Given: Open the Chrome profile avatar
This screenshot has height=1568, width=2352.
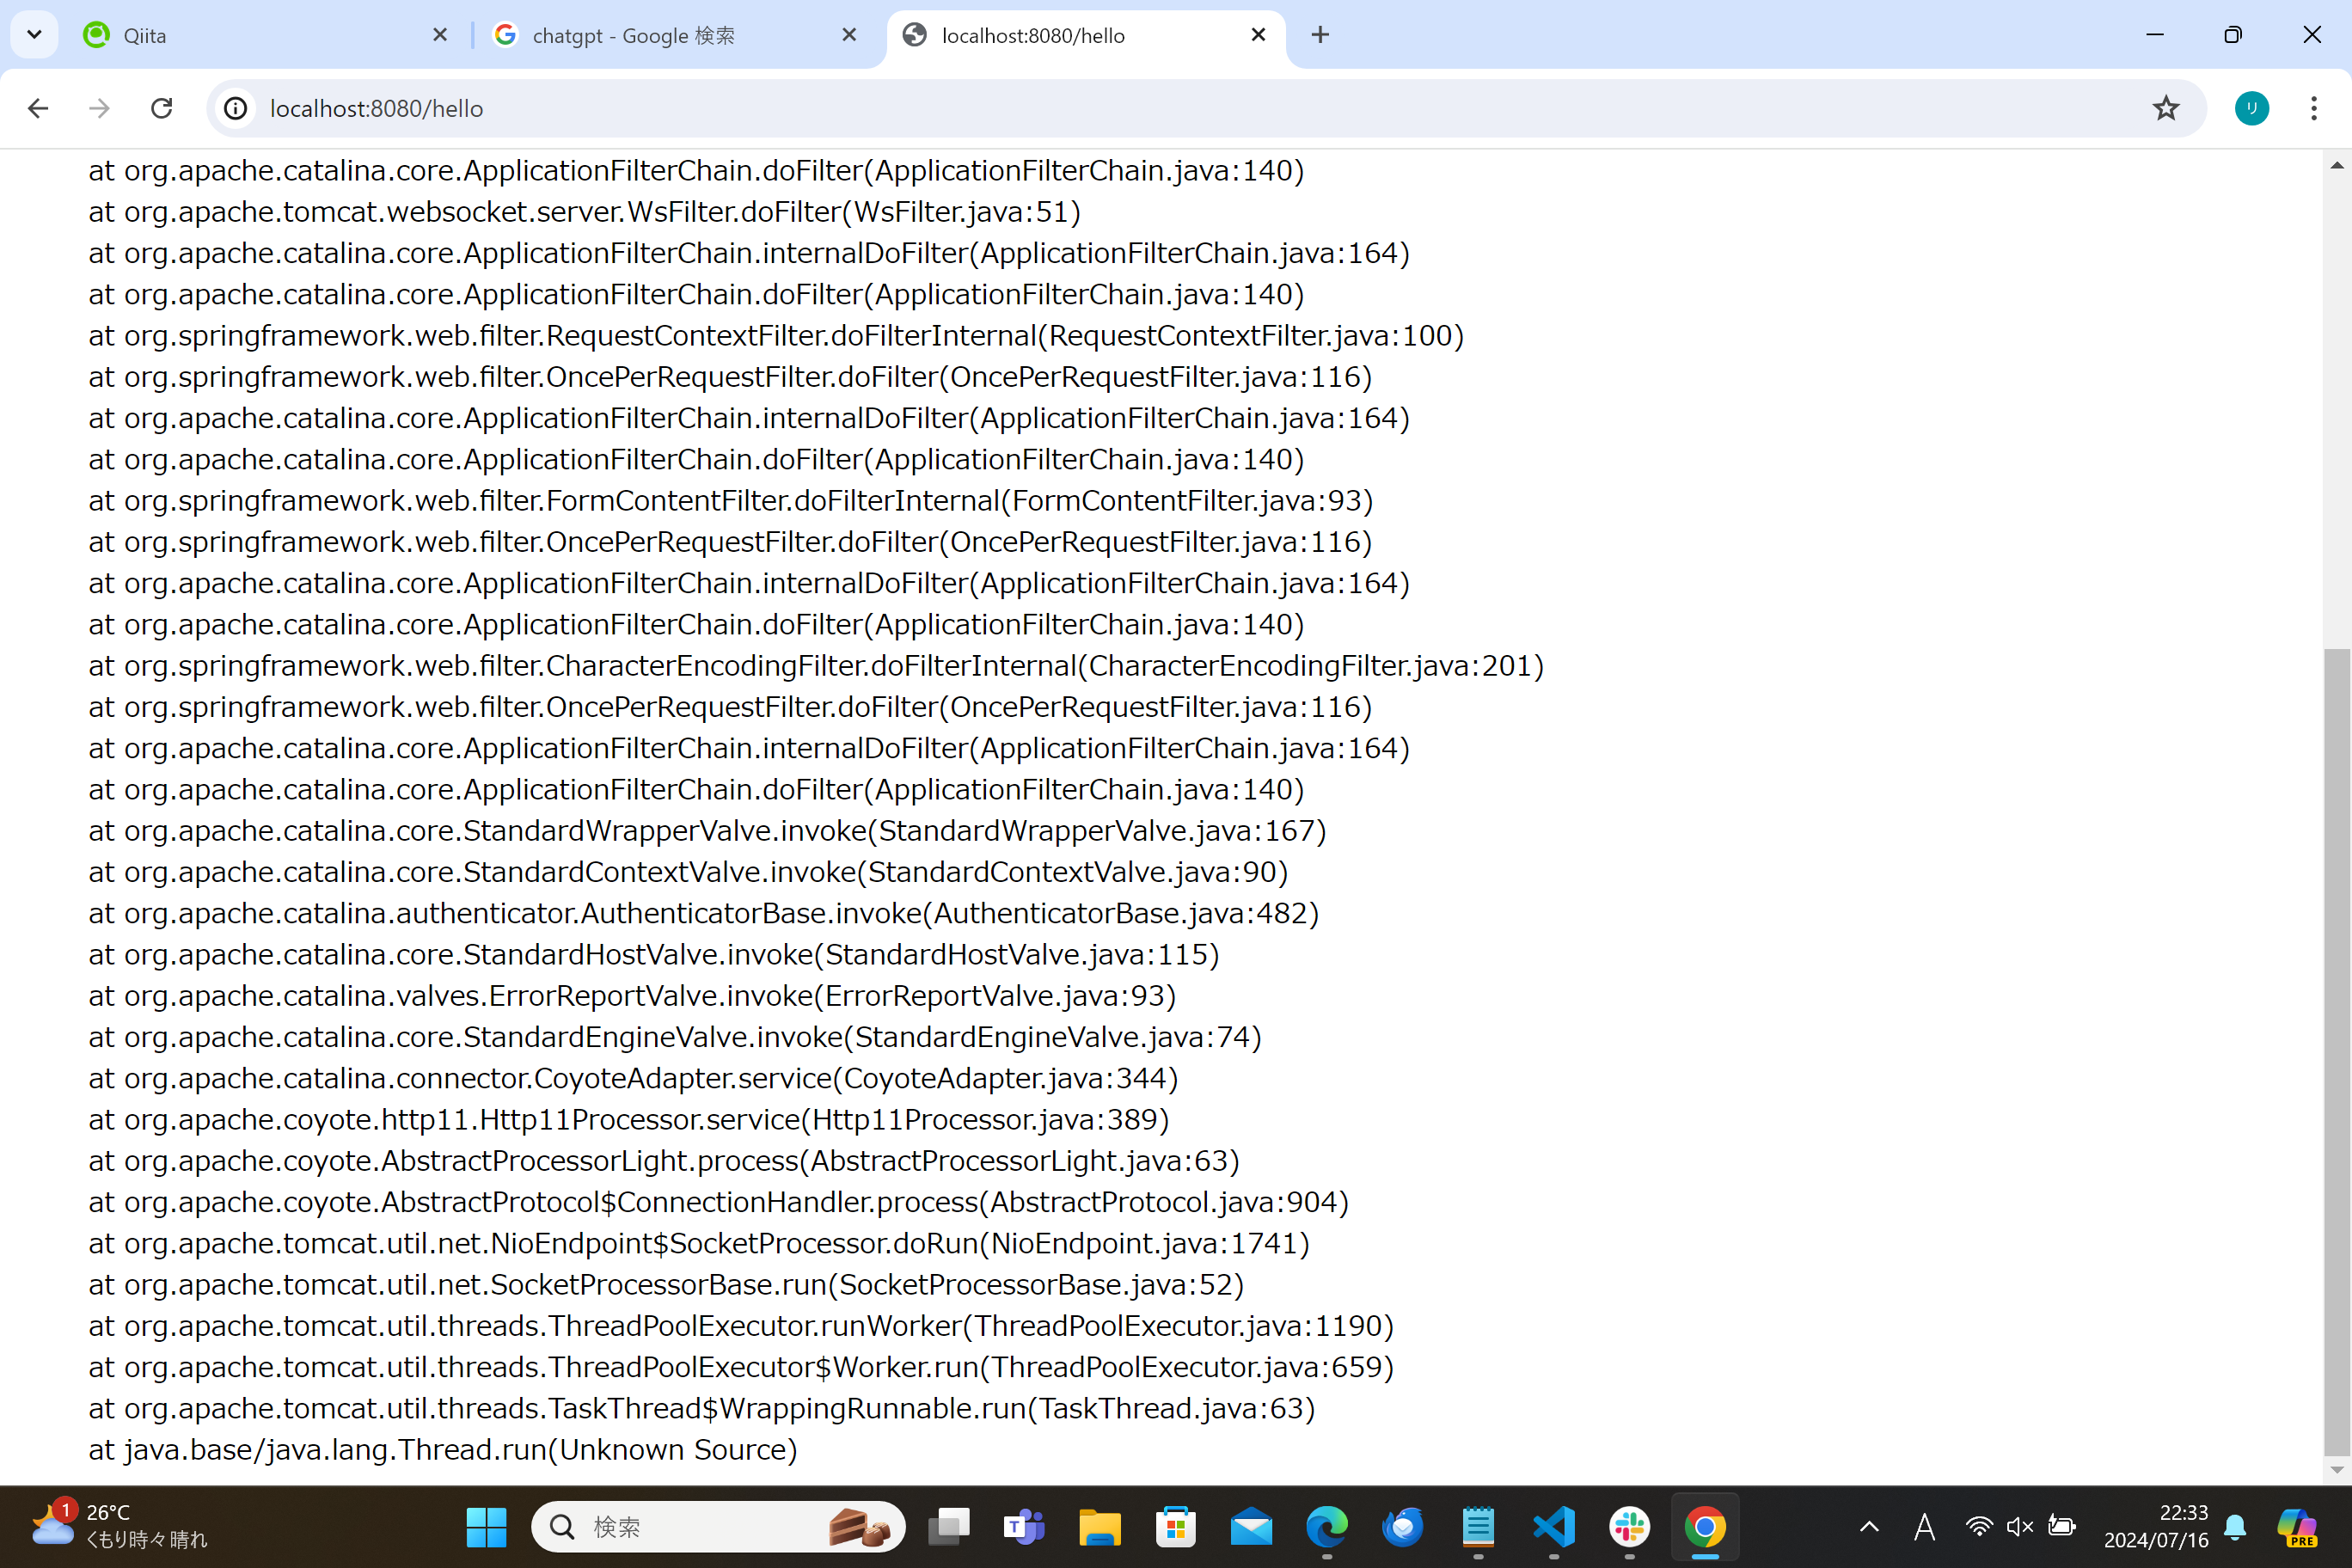Looking at the screenshot, I should click(2251, 108).
